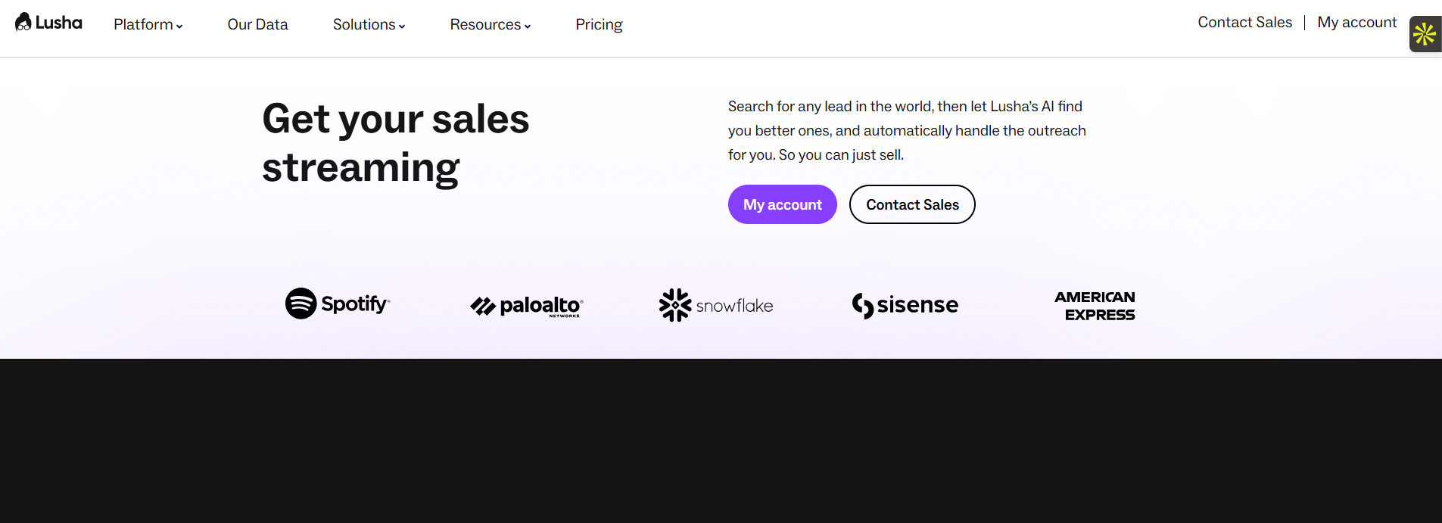
Task: Expand the Solutions dropdown menu
Action: tap(369, 24)
